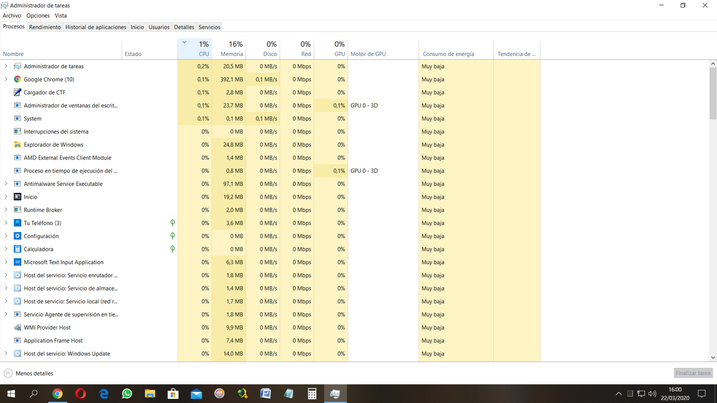Sort by the Motor de GPU column header

click(x=383, y=49)
